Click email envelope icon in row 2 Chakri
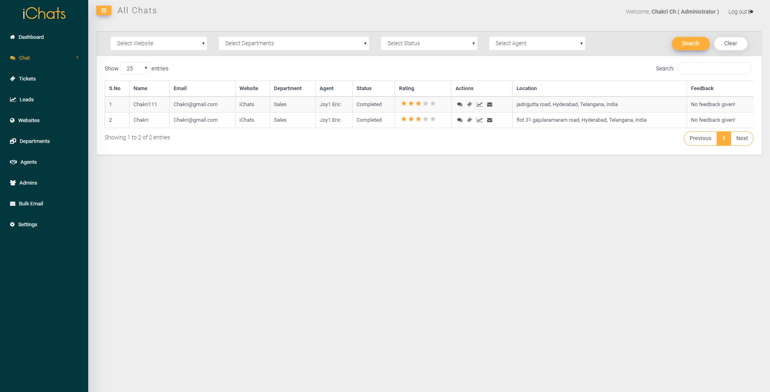The height and width of the screenshot is (392, 770). coord(490,120)
